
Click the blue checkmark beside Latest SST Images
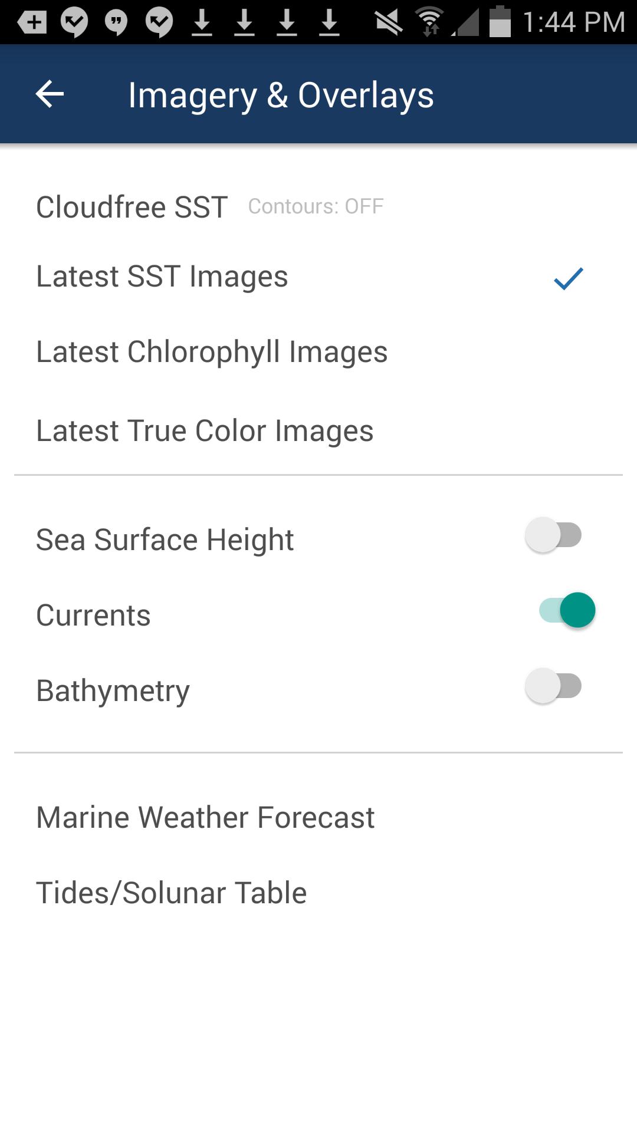pyautogui.click(x=569, y=278)
